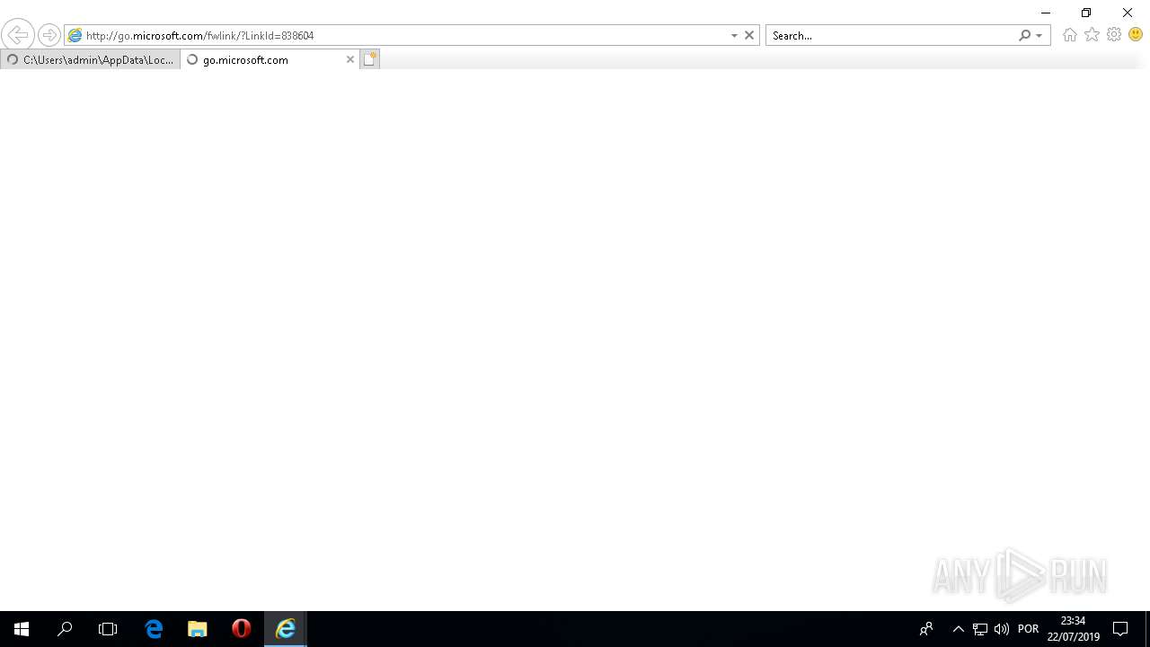
Task: Stop loading page with address bar X
Action: click(x=749, y=35)
